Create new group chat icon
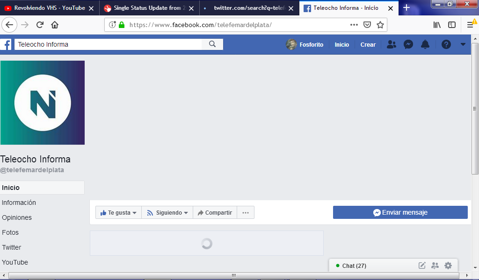 pos(435,266)
